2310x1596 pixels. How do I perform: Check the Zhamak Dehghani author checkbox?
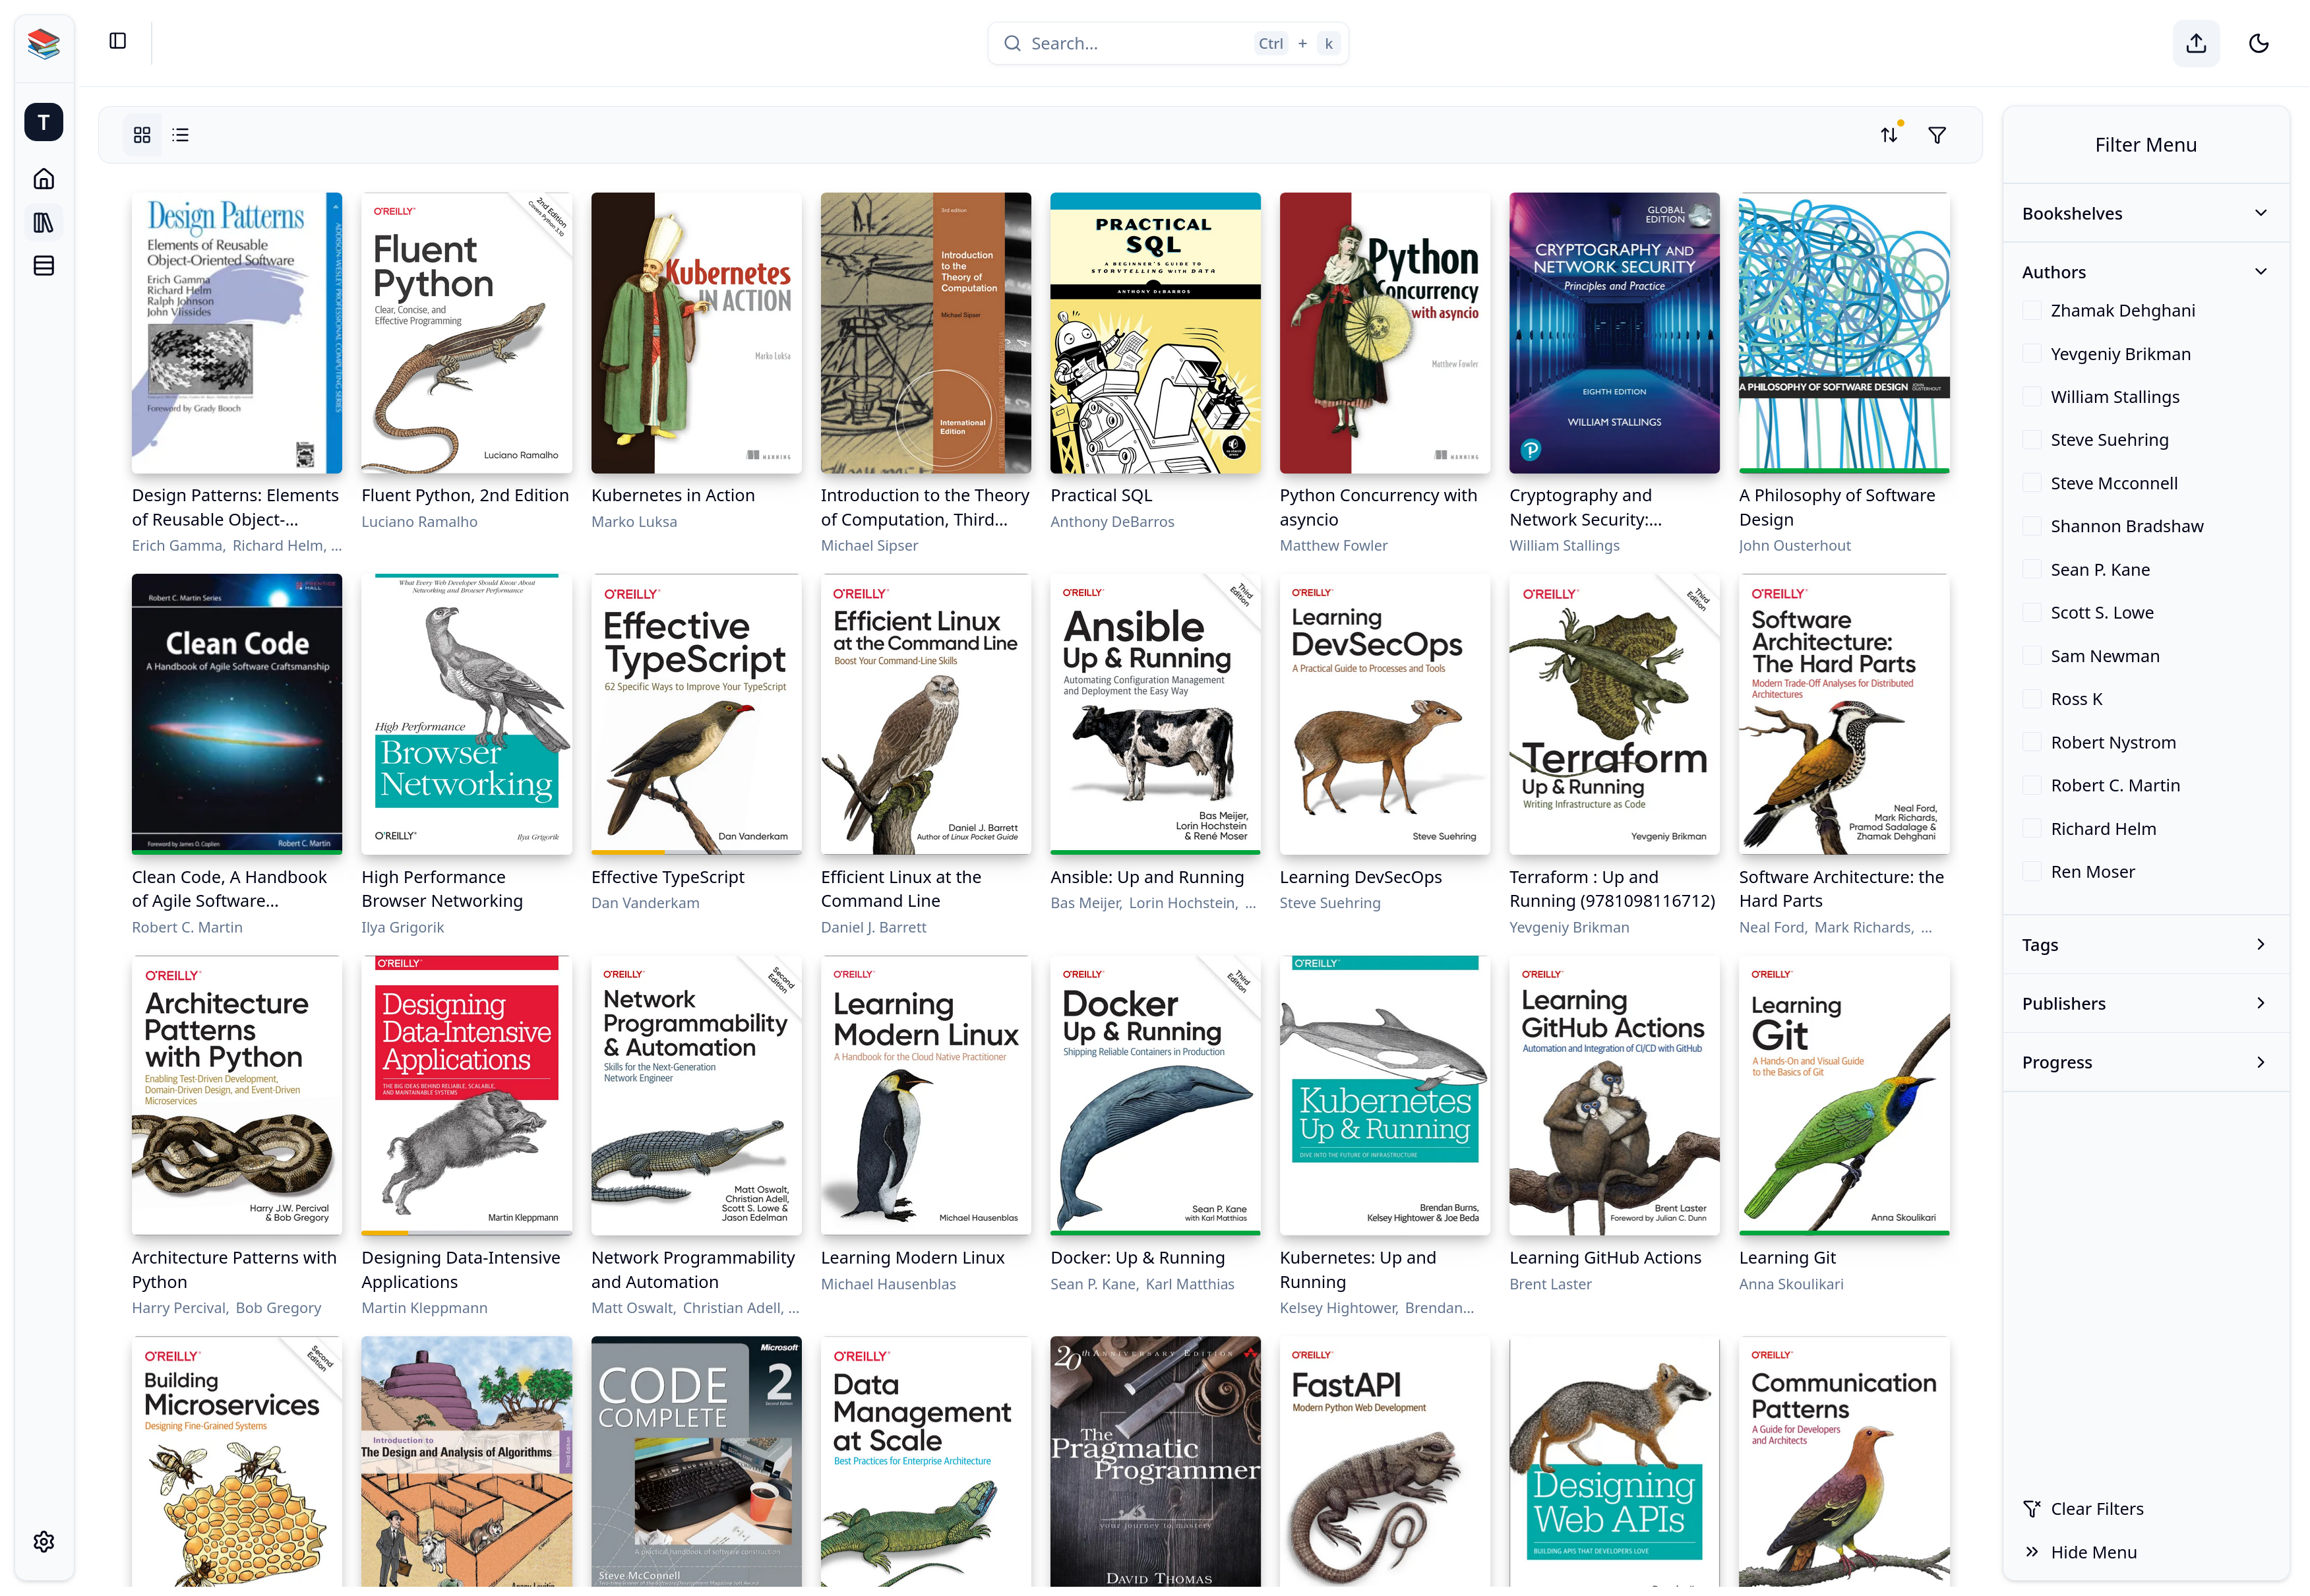2032,310
